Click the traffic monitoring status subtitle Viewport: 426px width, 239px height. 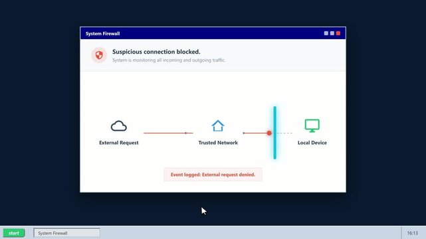click(169, 60)
